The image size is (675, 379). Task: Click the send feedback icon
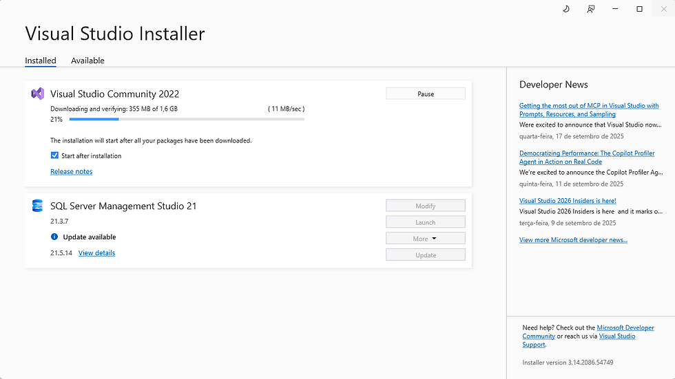(x=590, y=9)
